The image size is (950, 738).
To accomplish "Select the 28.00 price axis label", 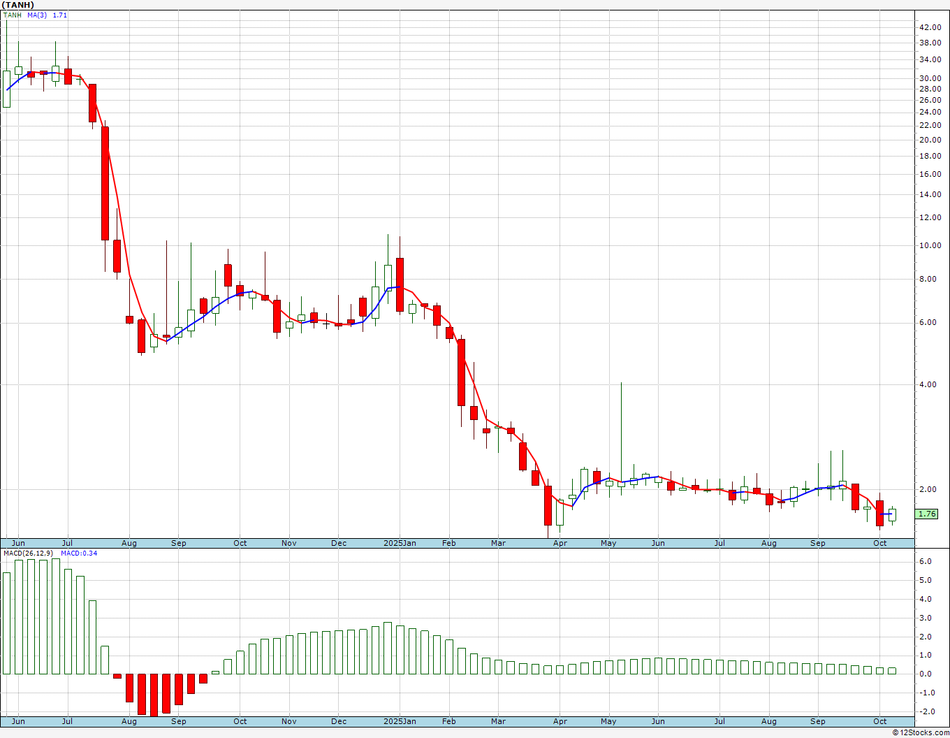I will click(930, 89).
